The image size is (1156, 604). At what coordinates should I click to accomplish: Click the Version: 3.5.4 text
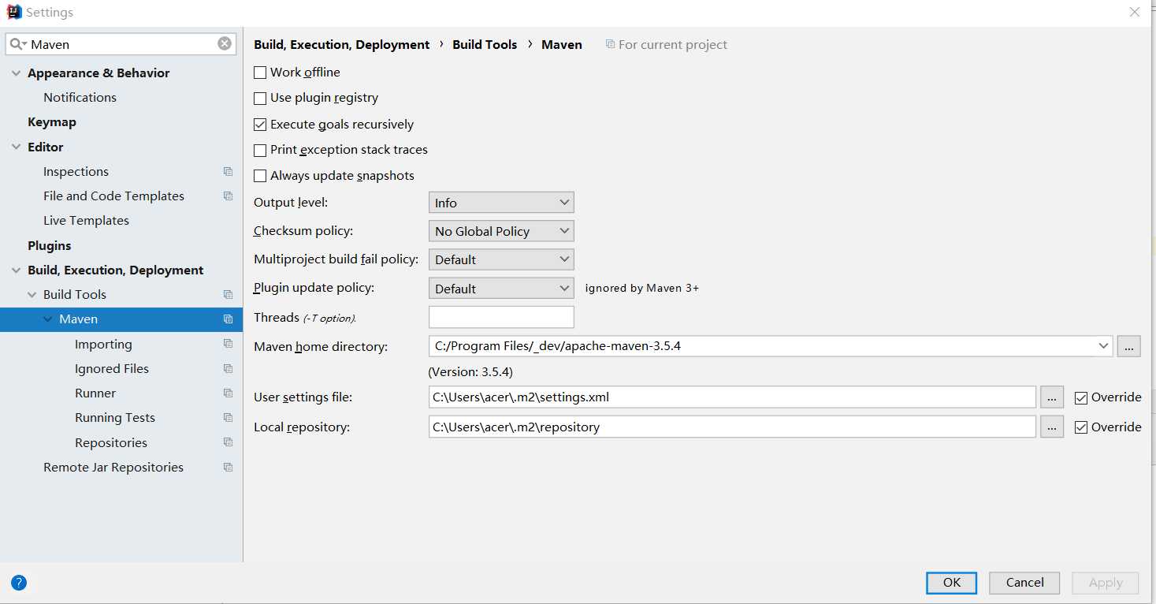tap(470, 372)
